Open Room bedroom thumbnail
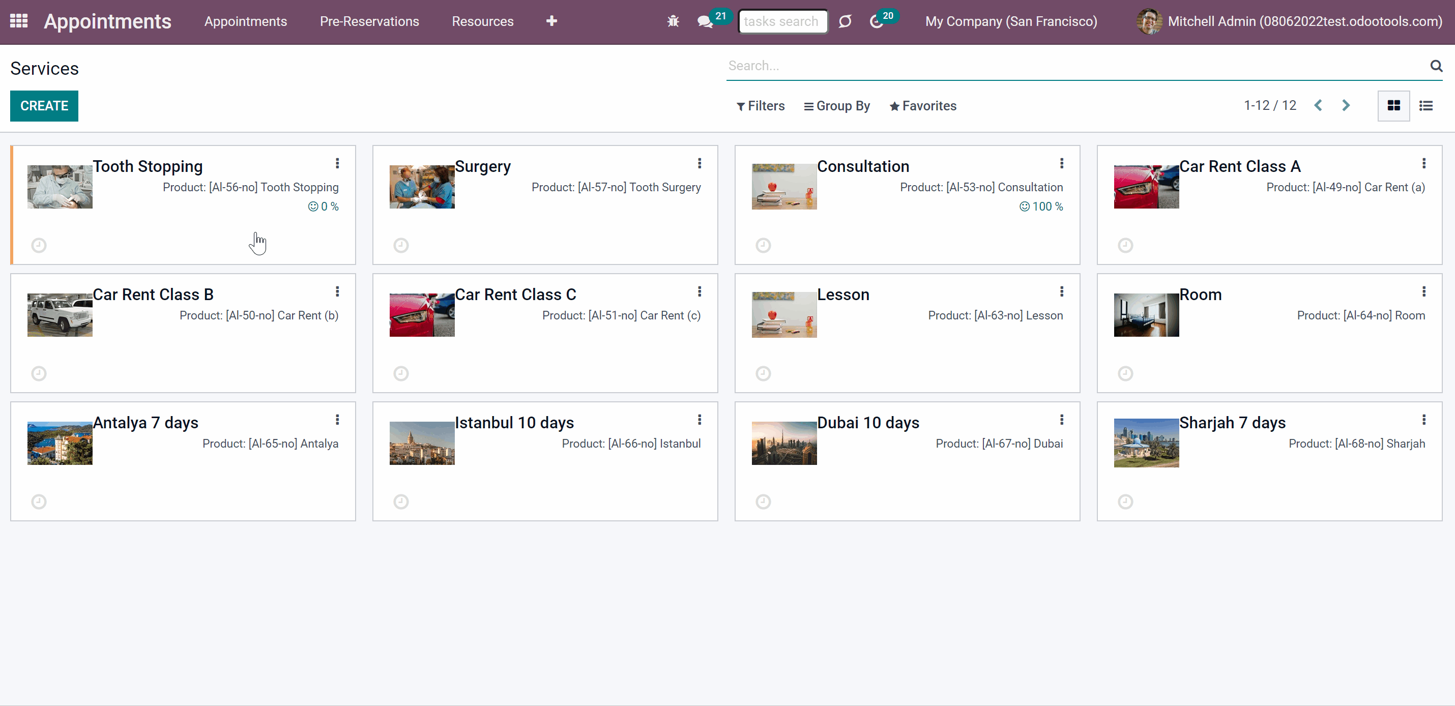The width and height of the screenshot is (1455, 706). (x=1146, y=315)
